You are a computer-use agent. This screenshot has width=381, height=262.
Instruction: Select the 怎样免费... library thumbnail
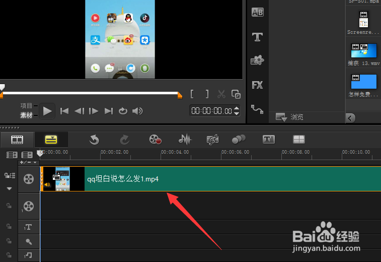(x=364, y=82)
